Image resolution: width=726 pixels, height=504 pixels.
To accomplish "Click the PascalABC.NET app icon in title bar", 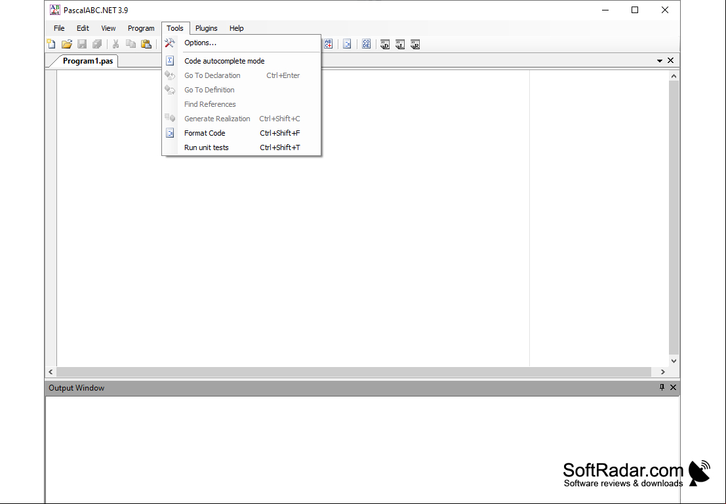I will coord(55,10).
